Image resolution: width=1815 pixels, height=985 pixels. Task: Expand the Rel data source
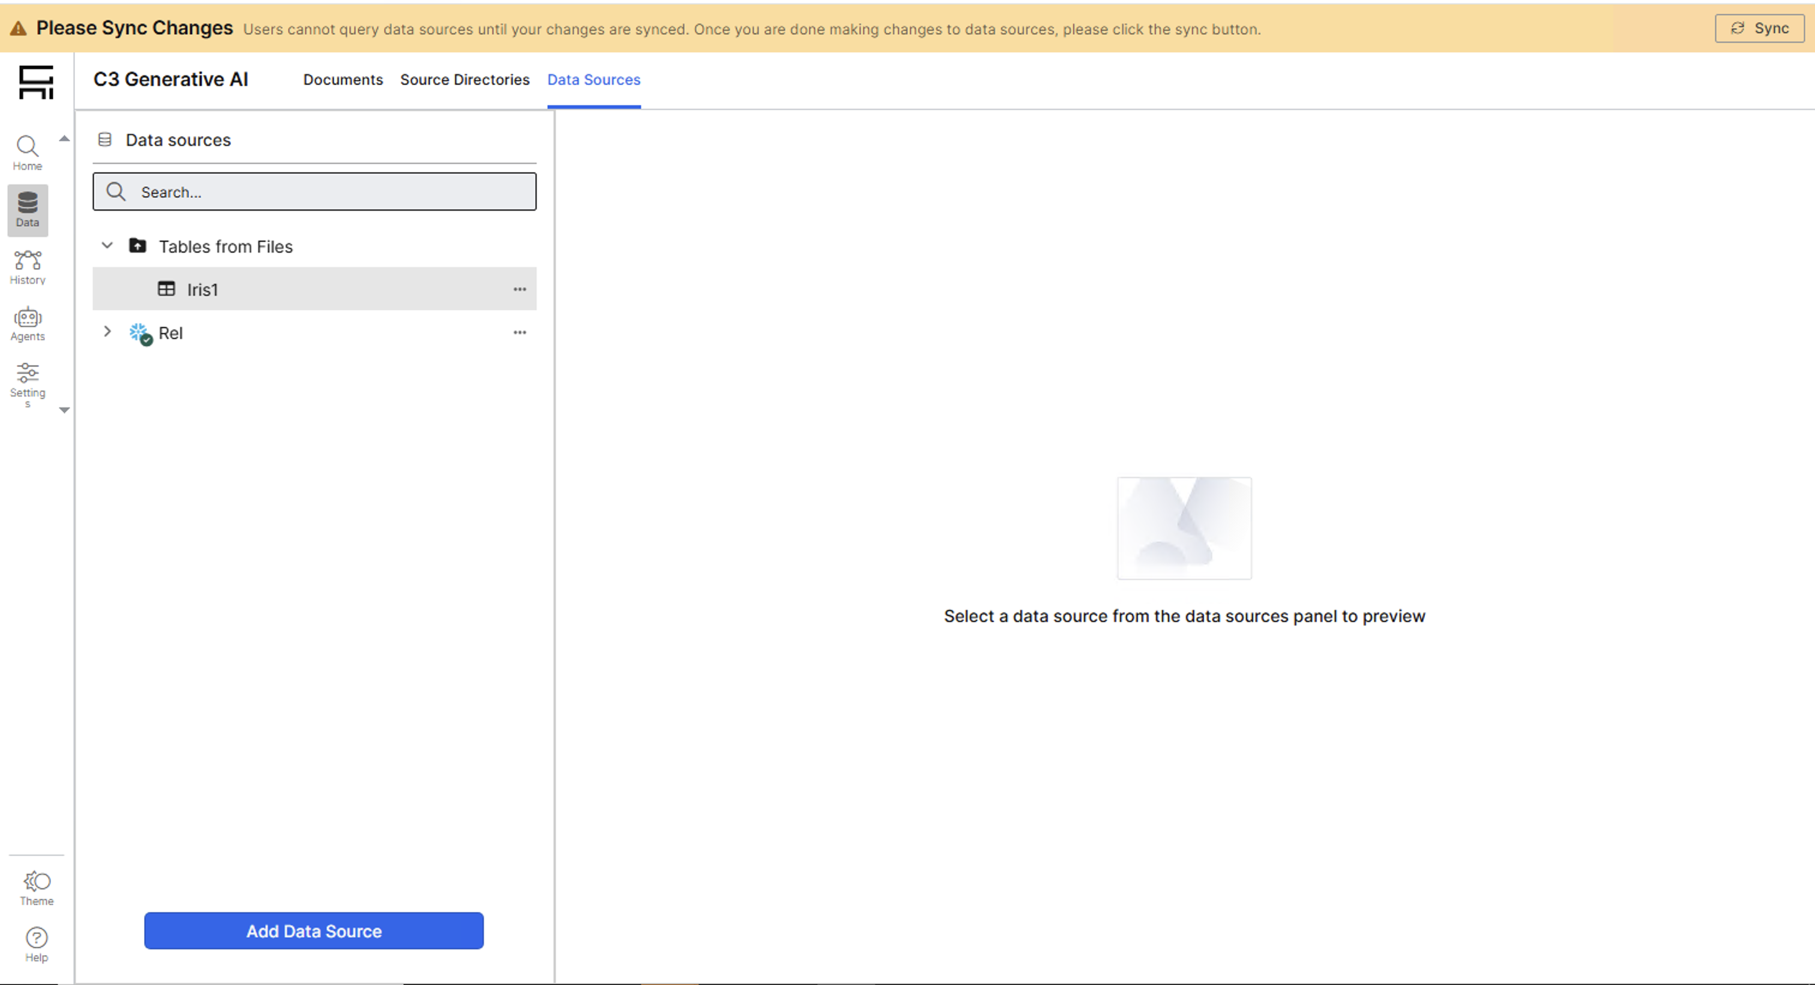point(107,332)
